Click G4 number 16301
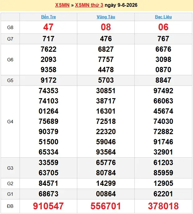Image resolution: width=193 pixels, height=214 pixels. [106, 111]
